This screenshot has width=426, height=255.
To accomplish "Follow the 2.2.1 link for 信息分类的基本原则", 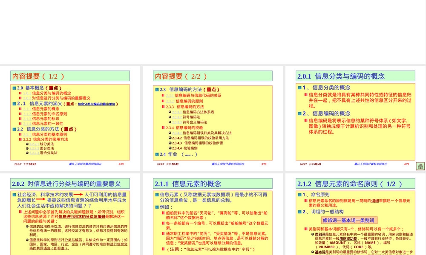I will tap(27, 134).
